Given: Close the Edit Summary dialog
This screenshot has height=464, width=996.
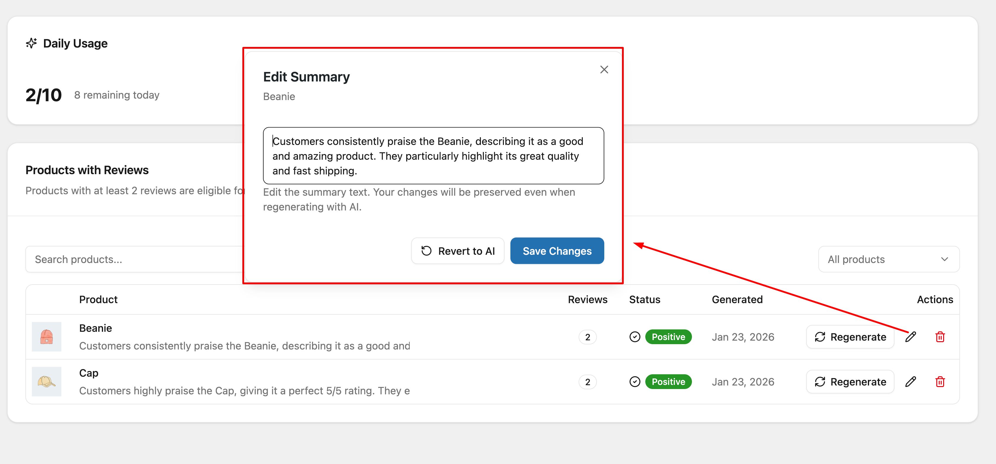Looking at the screenshot, I should coord(604,70).
